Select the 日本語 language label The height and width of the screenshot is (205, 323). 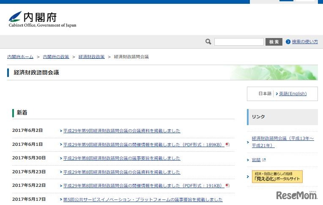[265, 94]
